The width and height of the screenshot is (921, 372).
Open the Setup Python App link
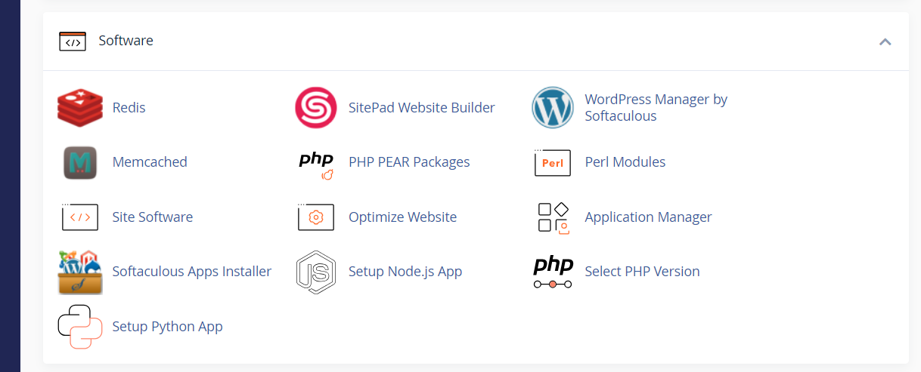click(x=167, y=327)
